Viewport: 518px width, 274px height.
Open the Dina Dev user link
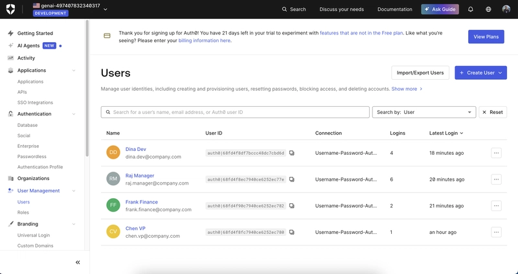135,149
